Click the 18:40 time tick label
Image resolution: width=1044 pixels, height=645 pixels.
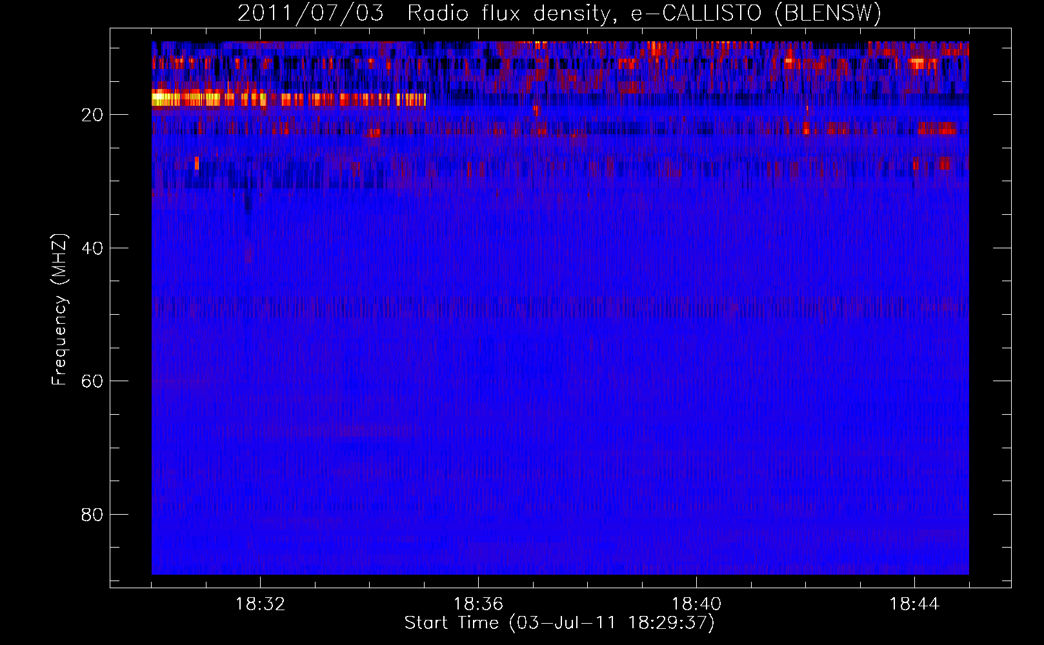[x=696, y=604]
